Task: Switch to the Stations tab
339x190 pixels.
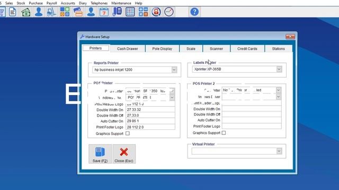Action: point(278,49)
